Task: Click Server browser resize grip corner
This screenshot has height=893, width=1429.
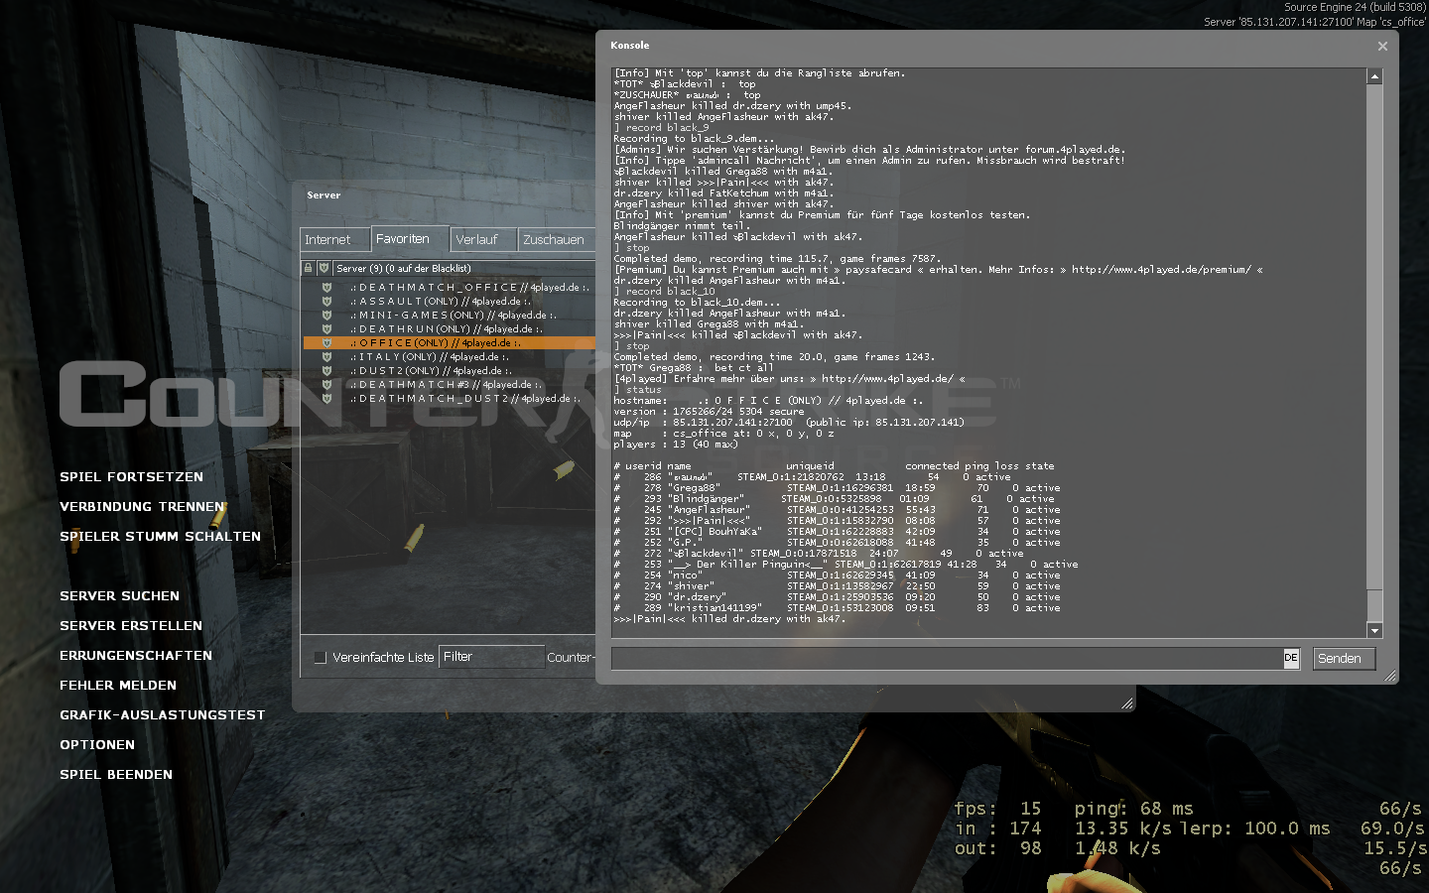Action: point(1127,703)
